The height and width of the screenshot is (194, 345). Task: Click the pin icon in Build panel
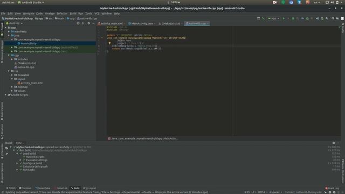[6, 154]
